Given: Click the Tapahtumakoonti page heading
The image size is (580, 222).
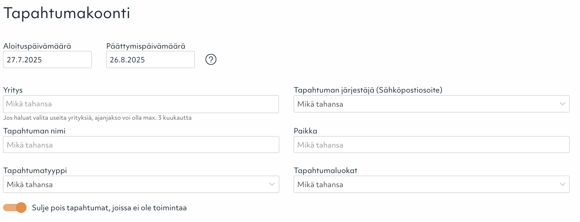Looking at the screenshot, I should [x=67, y=13].
